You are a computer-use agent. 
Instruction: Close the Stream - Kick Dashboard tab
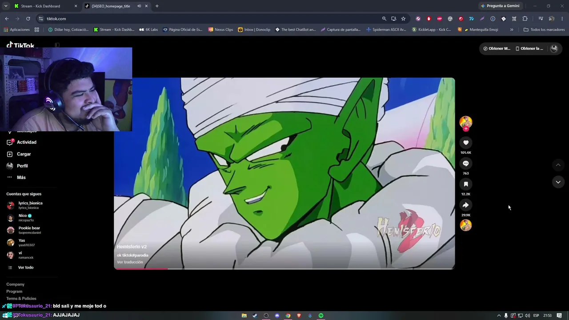[76, 6]
